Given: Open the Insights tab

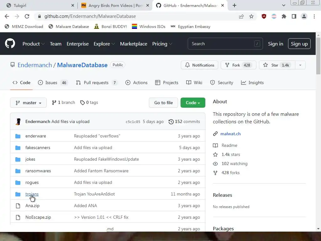Looking at the screenshot, I should (252, 83).
